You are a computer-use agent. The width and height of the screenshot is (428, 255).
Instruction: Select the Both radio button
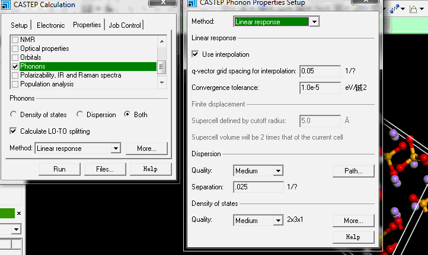[127, 114]
